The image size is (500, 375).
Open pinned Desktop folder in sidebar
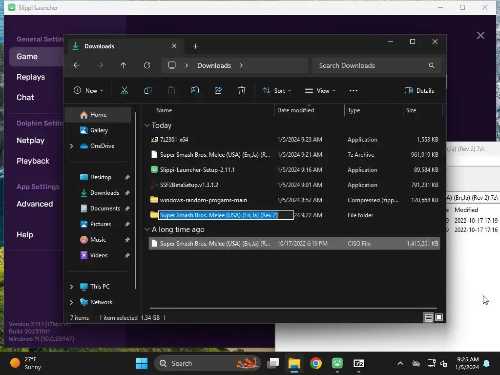pos(101,177)
